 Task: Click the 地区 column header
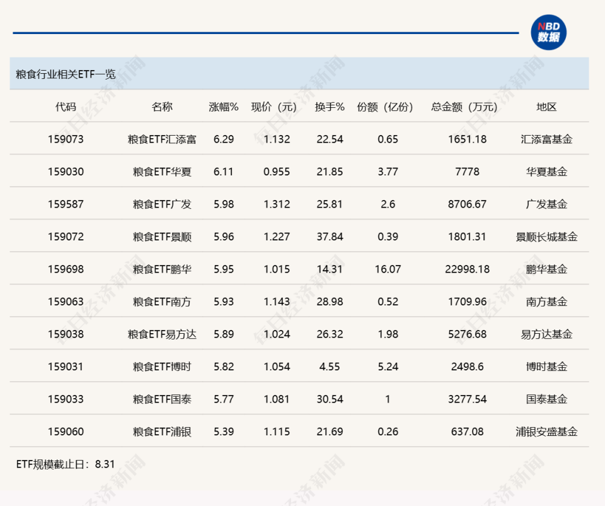click(x=547, y=107)
